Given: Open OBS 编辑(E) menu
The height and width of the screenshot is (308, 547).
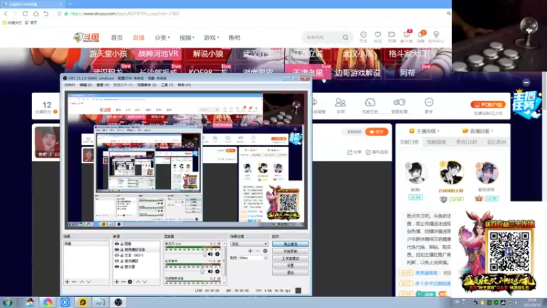Looking at the screenshot, I should (x=85, y=85).
